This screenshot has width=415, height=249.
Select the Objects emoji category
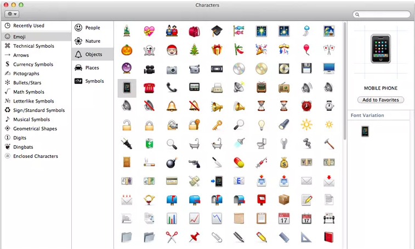coord(93,54)
